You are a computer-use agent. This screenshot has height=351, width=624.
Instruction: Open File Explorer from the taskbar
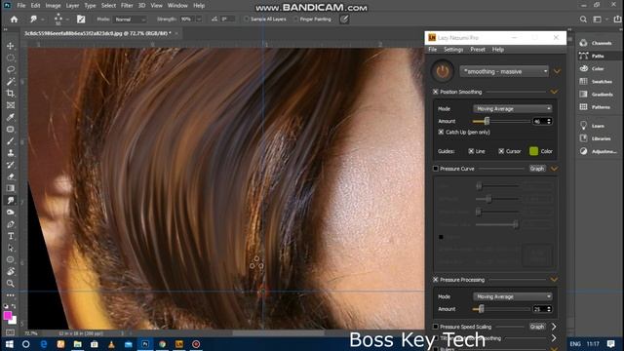pyautogui.click(x=78, y=344)
